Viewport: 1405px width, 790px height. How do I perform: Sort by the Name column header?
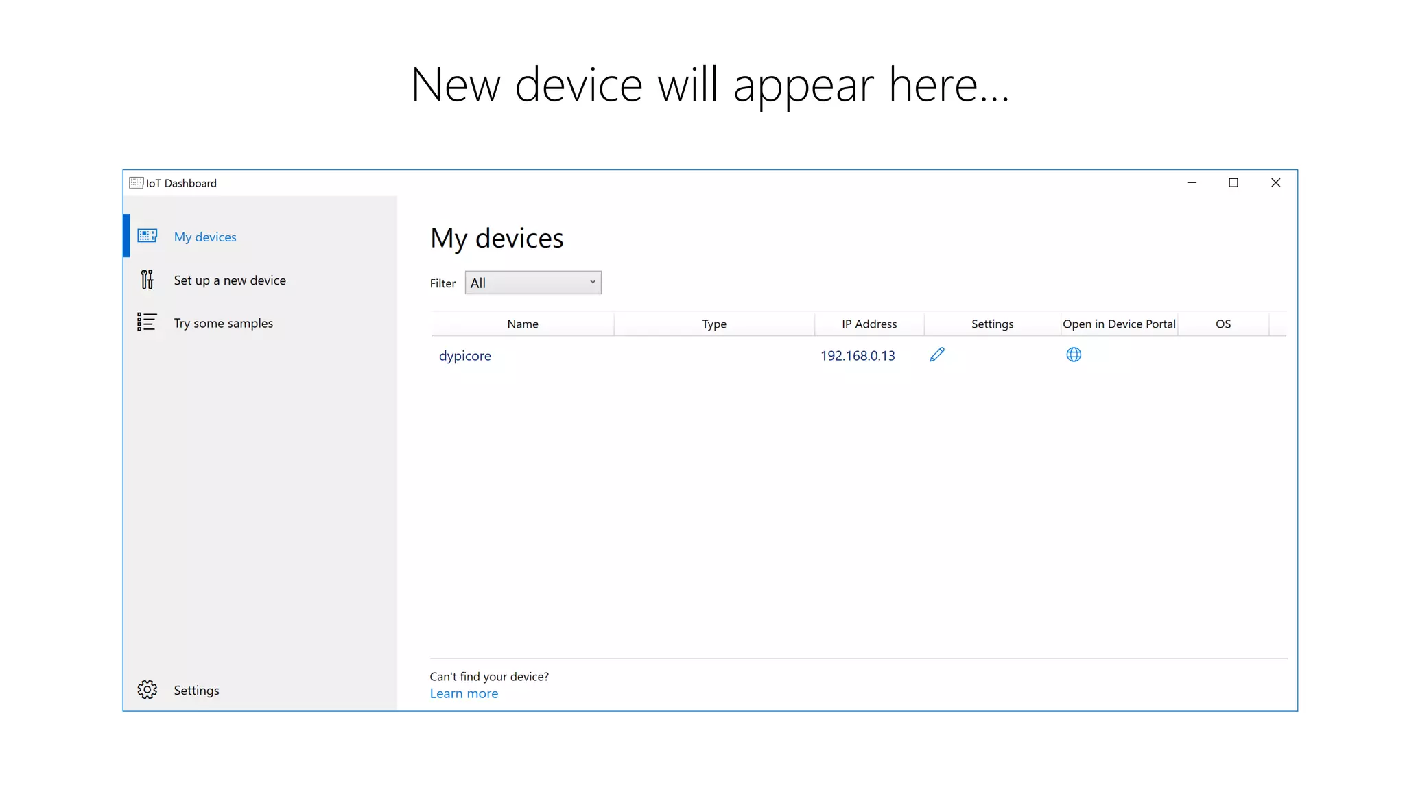(522, 324)
